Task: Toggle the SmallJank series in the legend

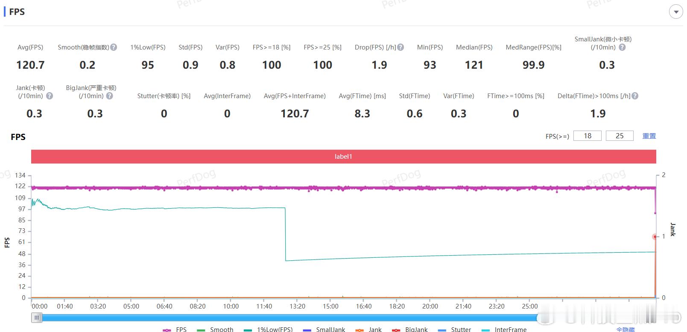Action: click(x=324, y=329)
